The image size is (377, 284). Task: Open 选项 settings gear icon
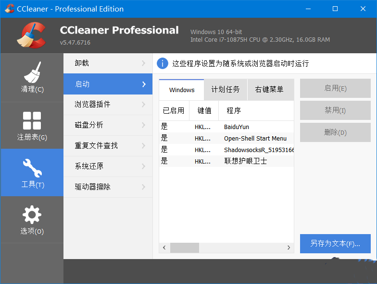pyautogui.click(x=32, y=215)
